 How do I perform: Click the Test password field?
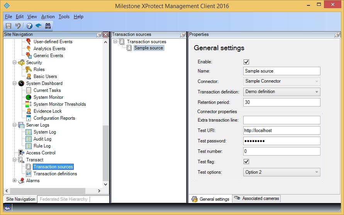(282, 141)
